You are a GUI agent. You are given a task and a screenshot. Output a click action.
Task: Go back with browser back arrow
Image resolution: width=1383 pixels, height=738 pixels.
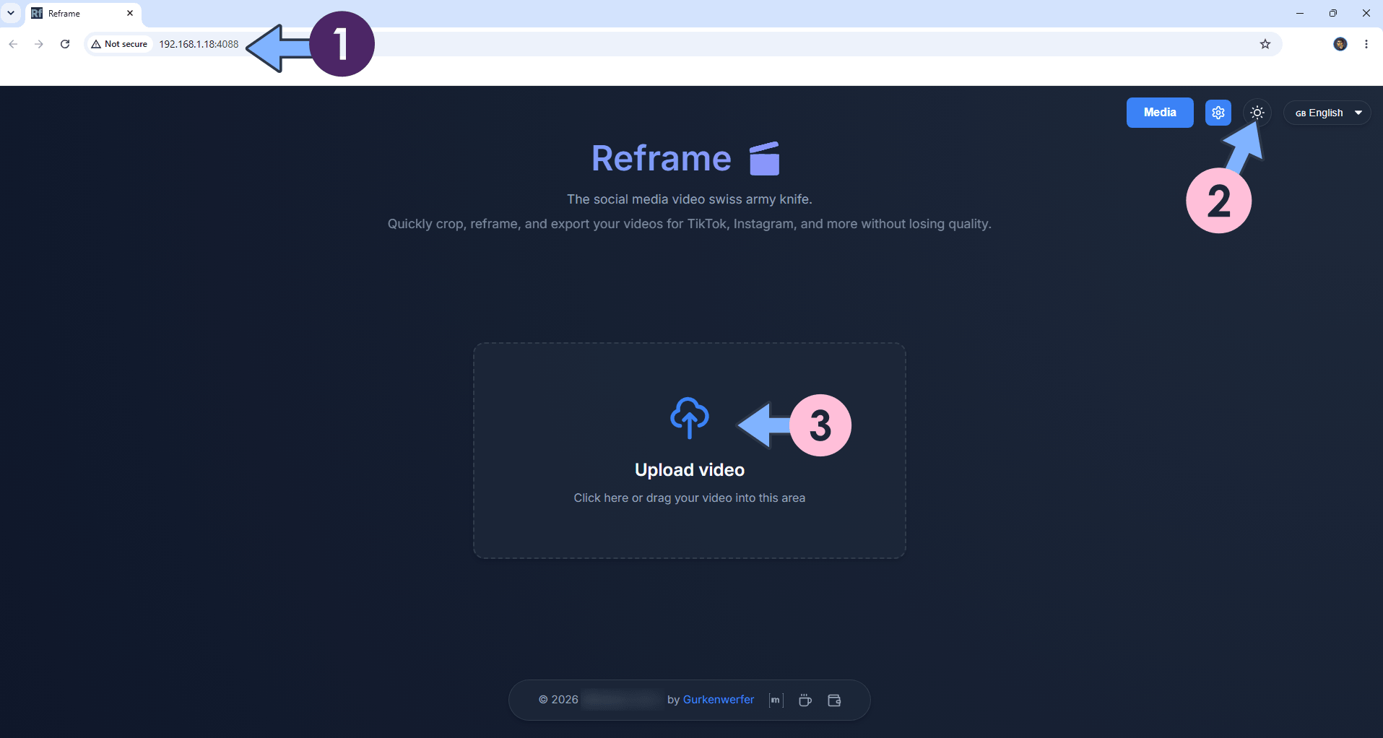(13, 44)
